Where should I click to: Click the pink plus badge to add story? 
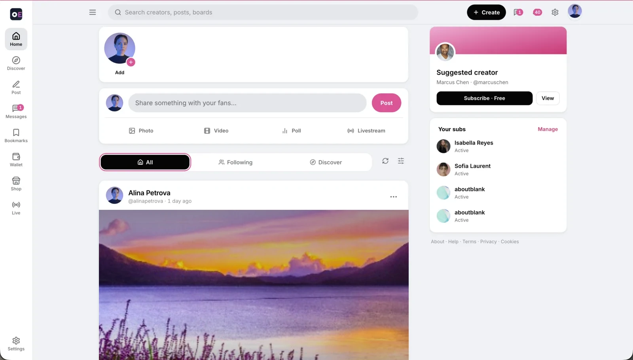(131, 62)
